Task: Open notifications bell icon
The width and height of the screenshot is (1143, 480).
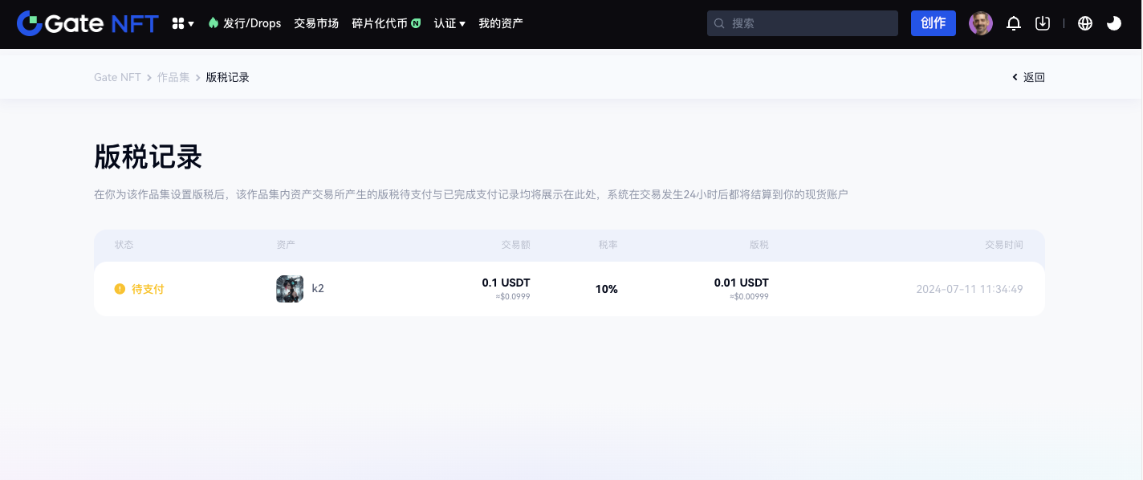Action: pyautogui.click(x=1014, y=23)
